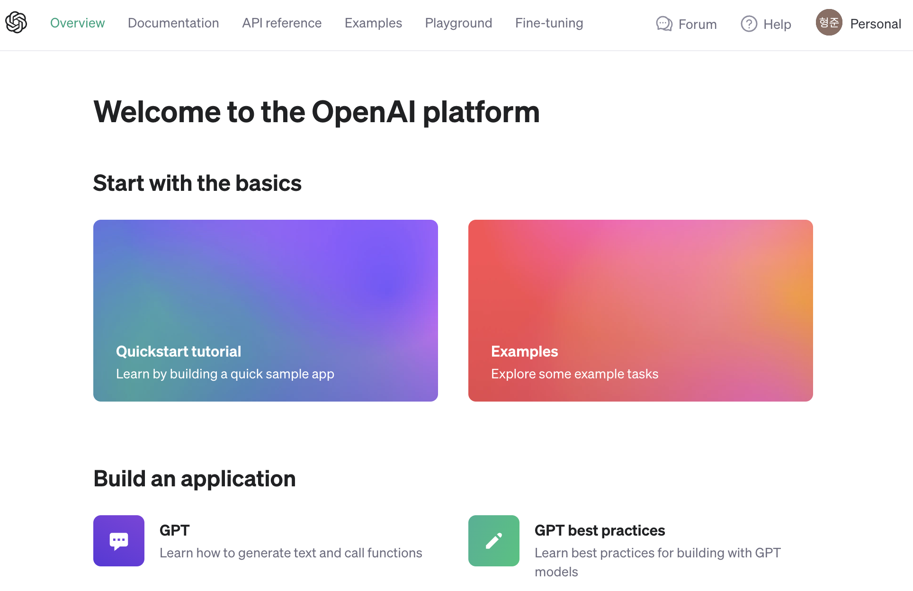
Task: Open GPT best practices heading link
Action: coord(600,530)
